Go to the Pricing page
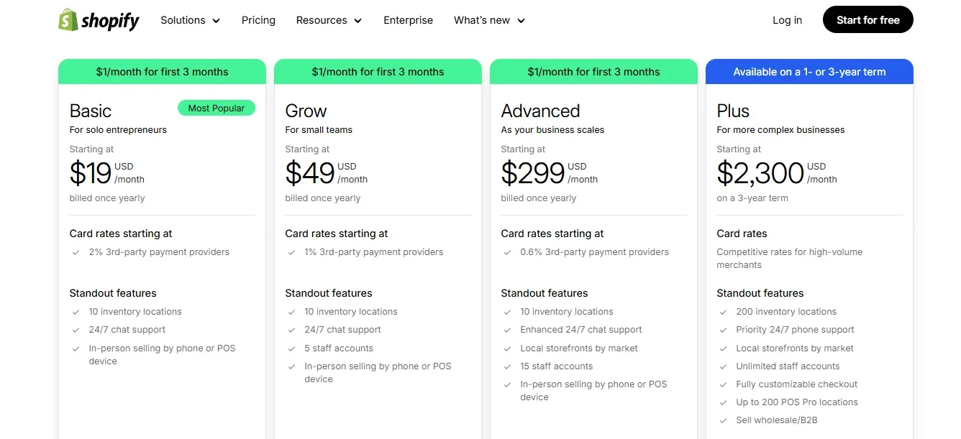This screenshot has width=961, height=439. pos(258,20)
